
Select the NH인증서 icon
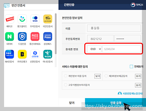[x=9, y=54]
